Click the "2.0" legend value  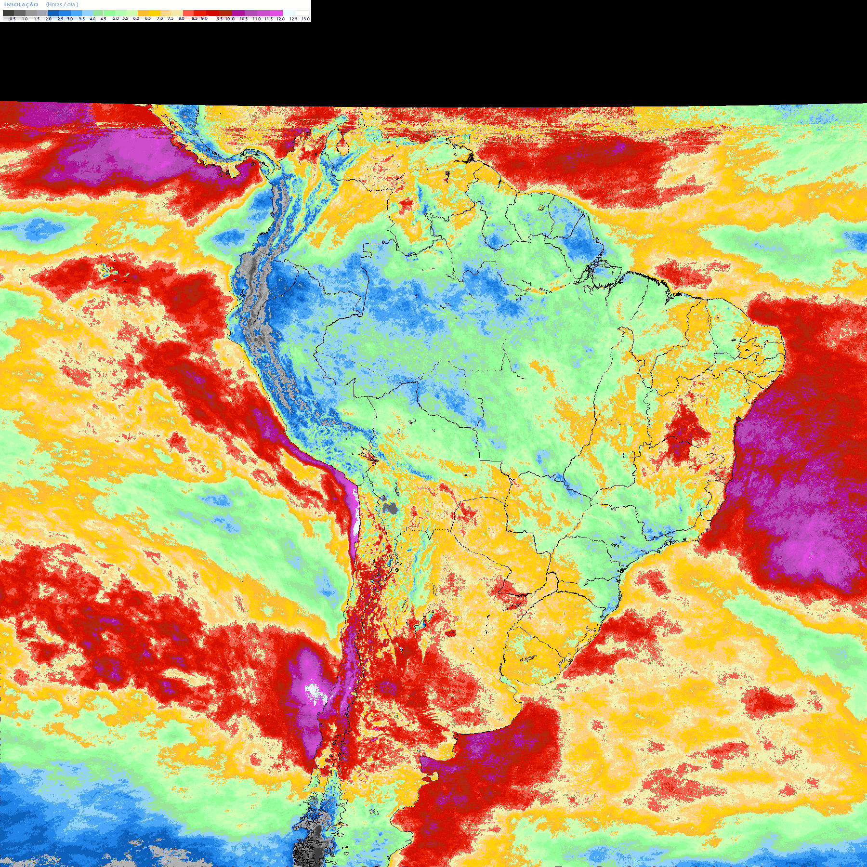[49, 19]
